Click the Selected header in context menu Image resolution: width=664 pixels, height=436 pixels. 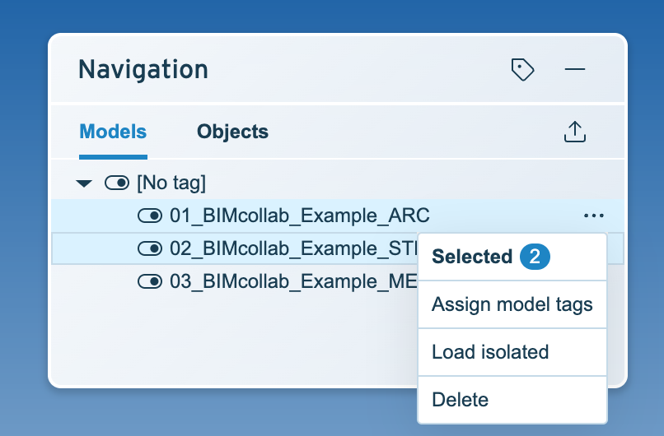(x=472, y=257)
